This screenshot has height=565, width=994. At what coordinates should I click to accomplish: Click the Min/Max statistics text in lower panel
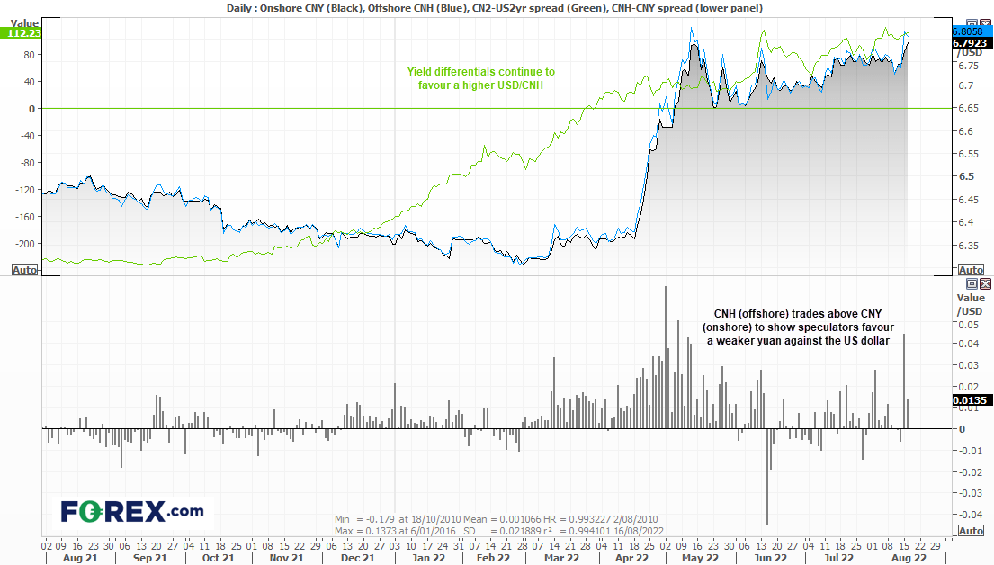tap(497, 525)
